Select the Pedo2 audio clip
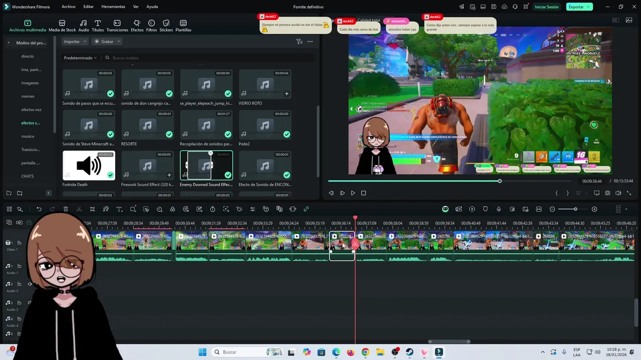 click(265, 125)
